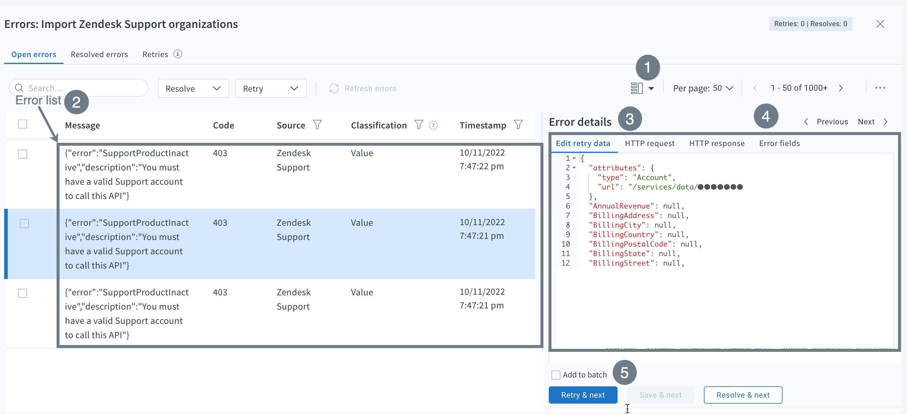Open the Resolve dropdown
Image resolution: width=907 pixels, height=414 pixels.
tap(193, 88)
